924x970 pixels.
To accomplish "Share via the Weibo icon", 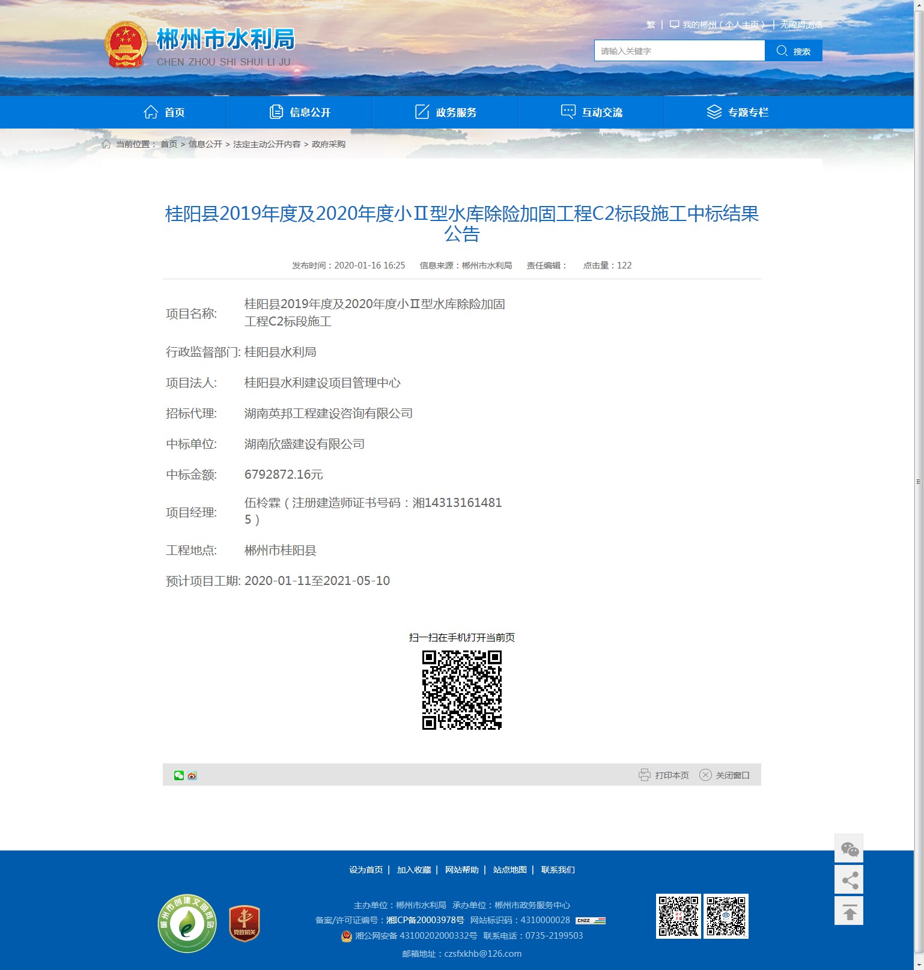I will [x=192, y=775].
